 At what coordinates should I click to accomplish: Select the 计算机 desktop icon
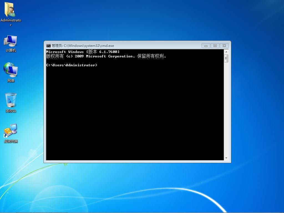click(11, 44)
